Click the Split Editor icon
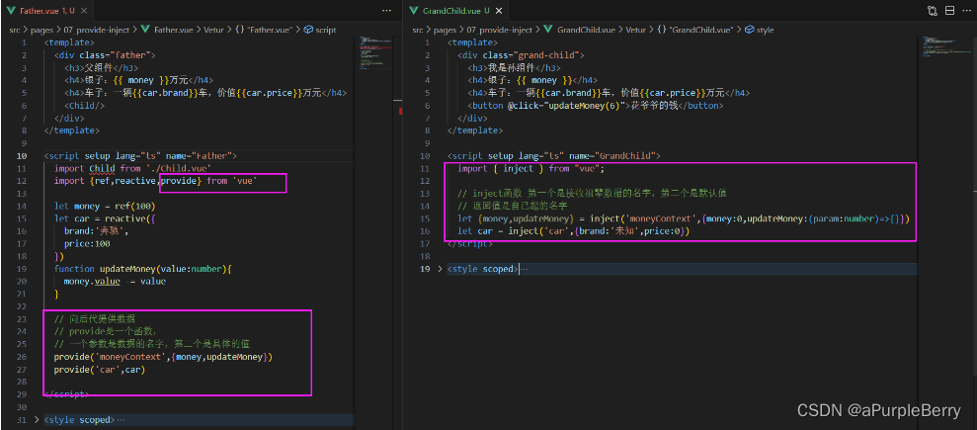977x430 pixels. (x=949, y=11)
